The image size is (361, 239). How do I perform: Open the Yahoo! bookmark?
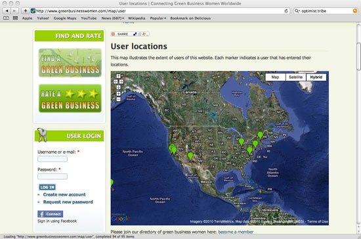(x=43, y=18)
